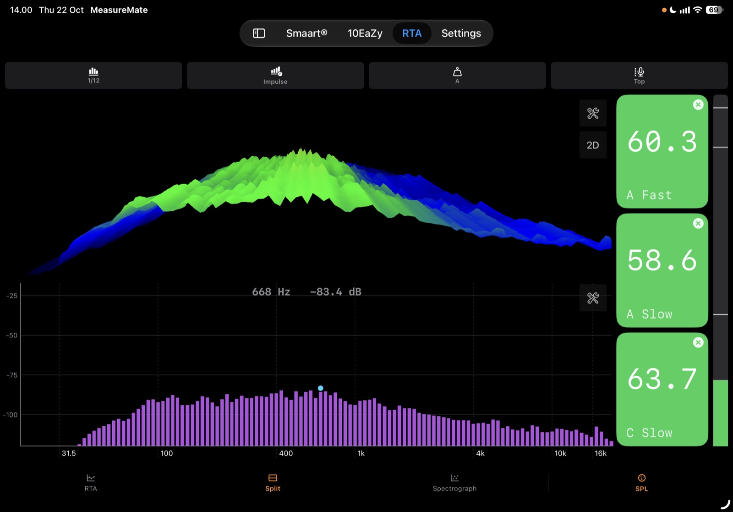Click the peak cursor dot at 668 Hz
733x512 pixels.
(x=321, y=388)
